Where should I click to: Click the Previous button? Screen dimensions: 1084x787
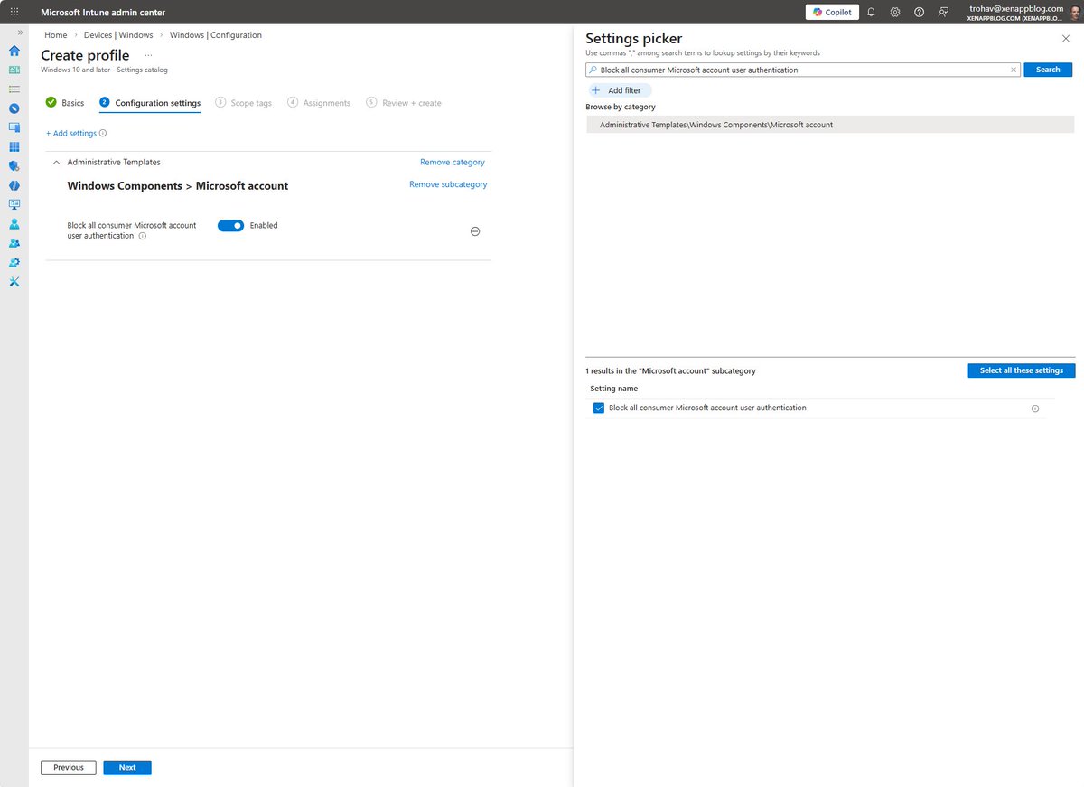(69, 768)
